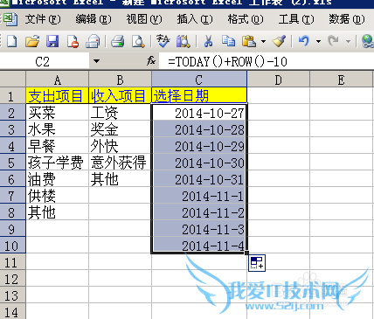Select the Format Painter brush icon

click(279, 41)
